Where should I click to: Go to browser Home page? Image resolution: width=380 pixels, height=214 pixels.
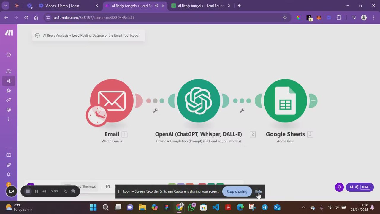36,18
